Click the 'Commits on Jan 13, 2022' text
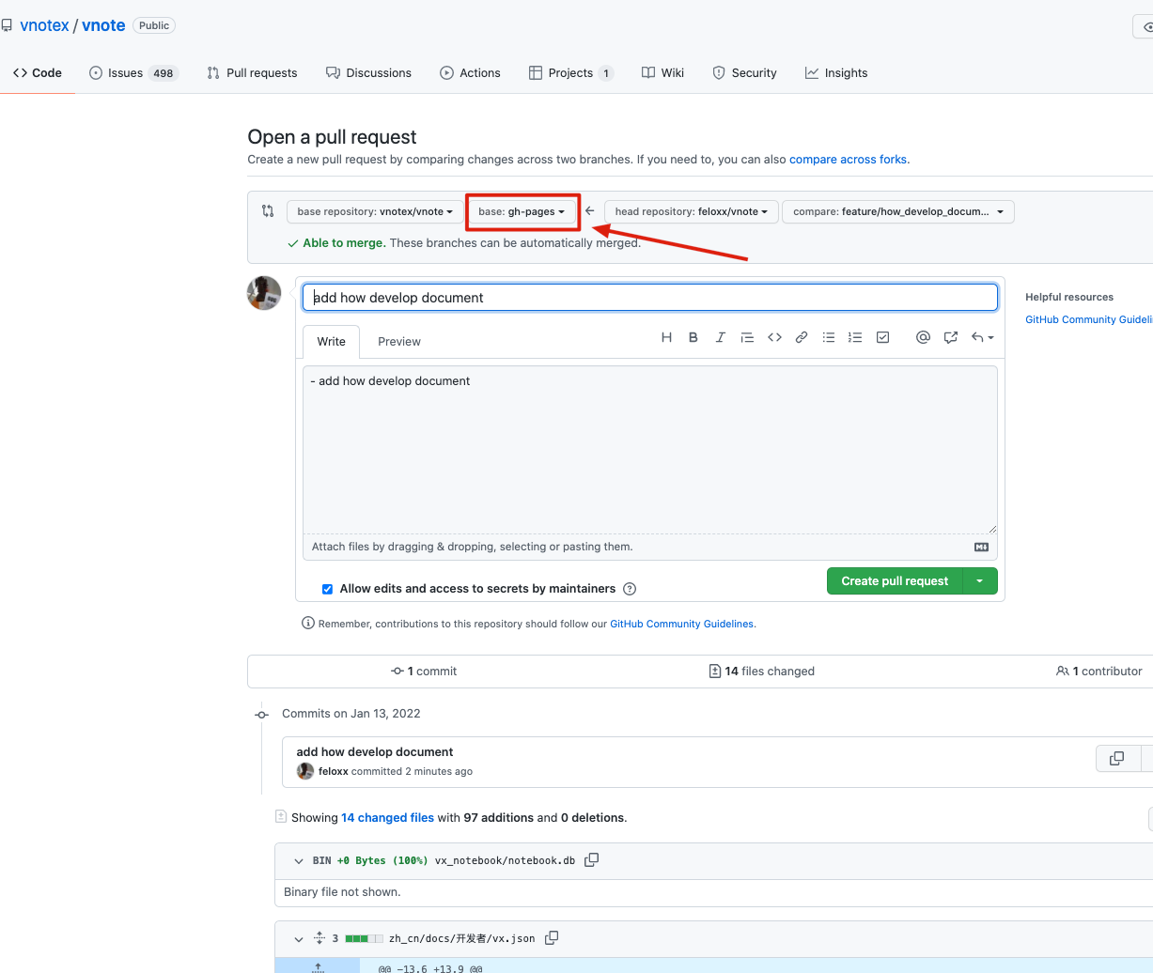This screenshot has height=973, width=1153. tap(351, 714)
